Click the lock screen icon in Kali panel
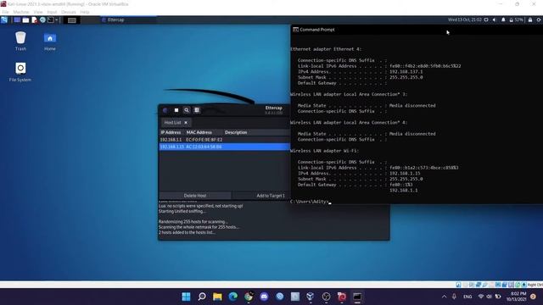The height and width of the screenshot is (305, 543). pyautogui.click(x=529, y=20)
